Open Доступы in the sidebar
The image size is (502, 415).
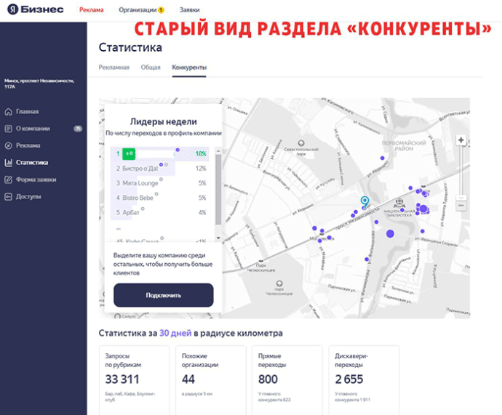[28, 196]
